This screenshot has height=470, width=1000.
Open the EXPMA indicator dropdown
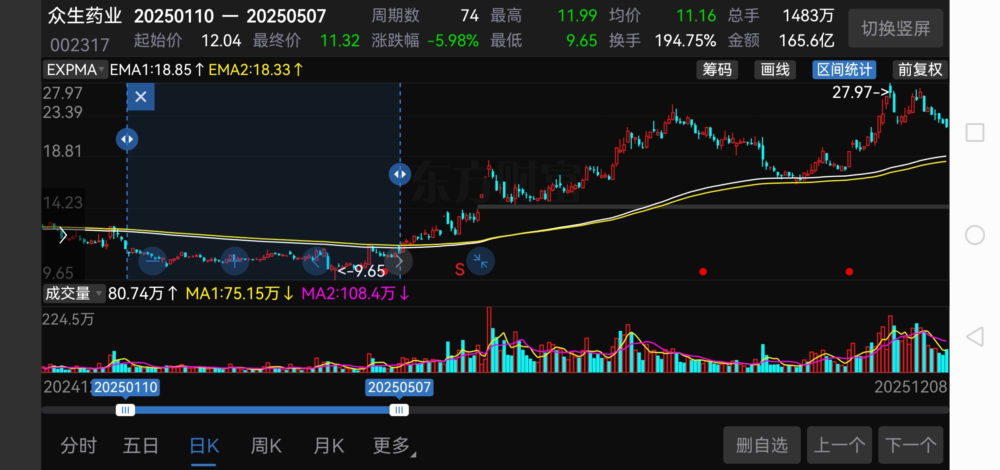point(75,70)
